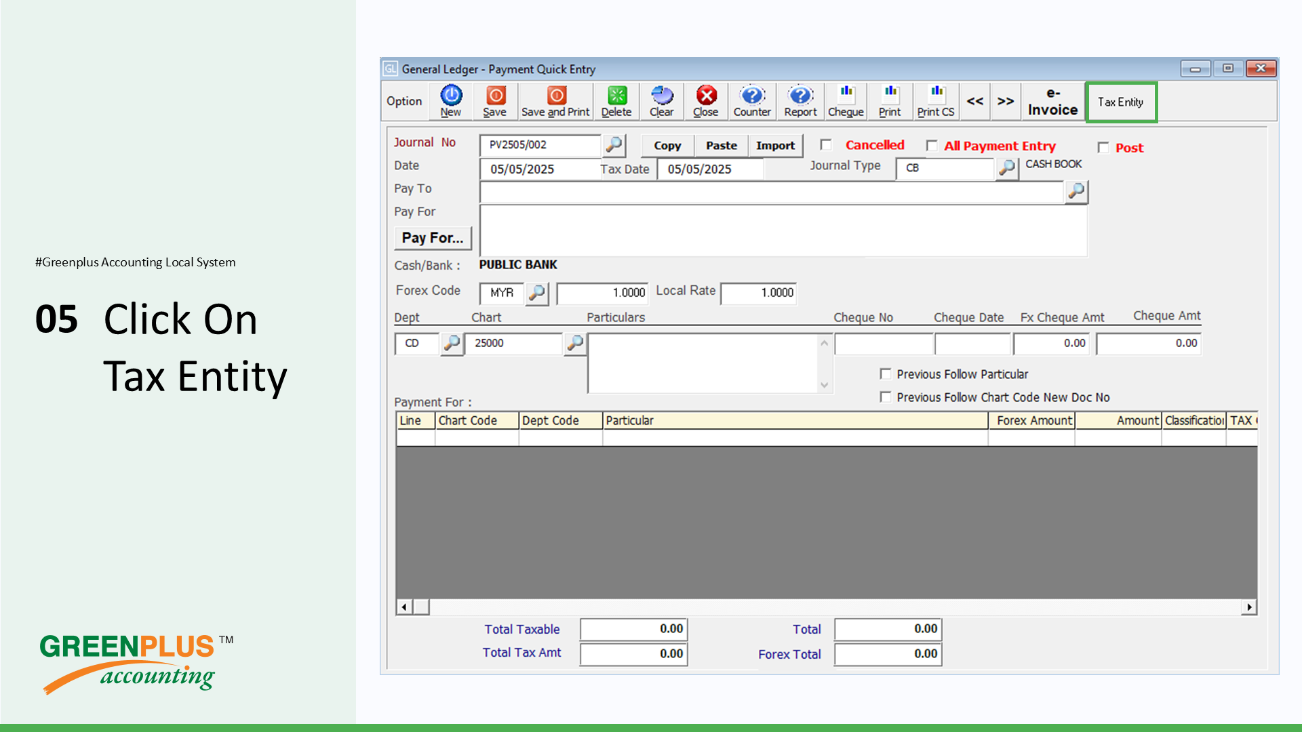Click the Local Rate field

point(758,293)
